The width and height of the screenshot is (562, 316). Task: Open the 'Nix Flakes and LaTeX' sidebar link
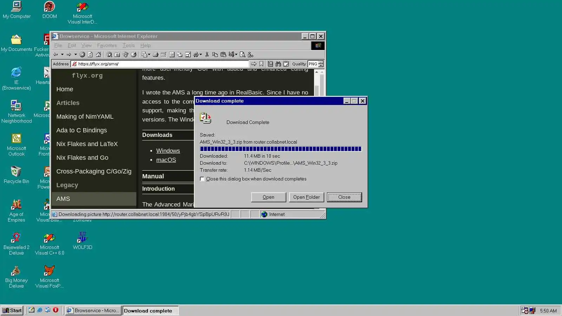coord(87,144)
